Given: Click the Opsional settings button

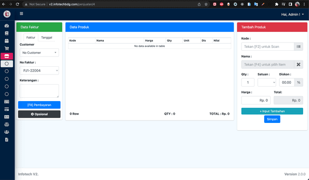Looking at the screenshot, I should 39,114.
